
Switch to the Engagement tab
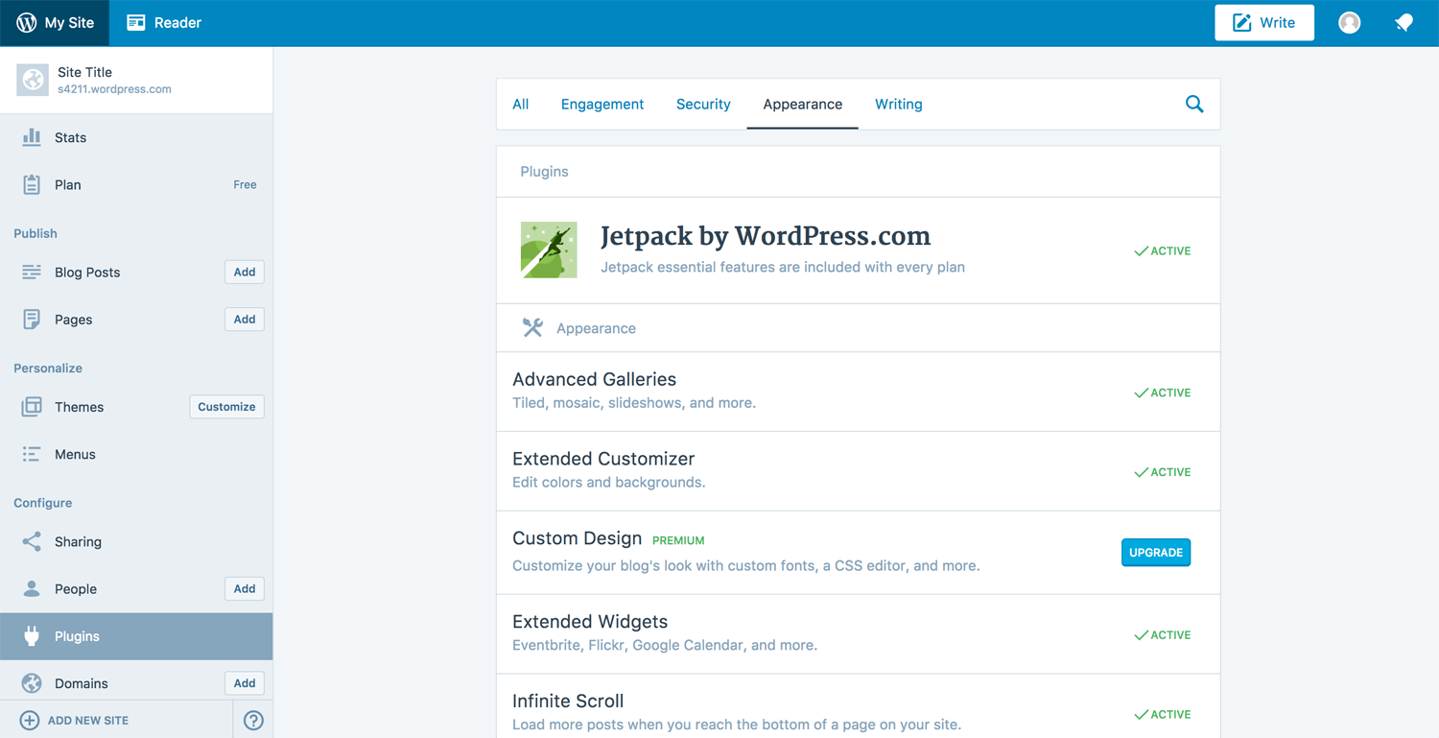[x=602, y=104]
